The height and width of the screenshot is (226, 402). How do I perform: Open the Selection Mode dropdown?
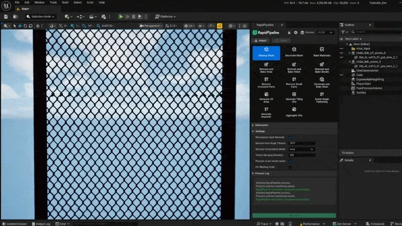[41, 17]
